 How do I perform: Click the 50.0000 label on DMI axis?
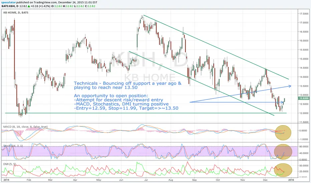pos(304,165)
